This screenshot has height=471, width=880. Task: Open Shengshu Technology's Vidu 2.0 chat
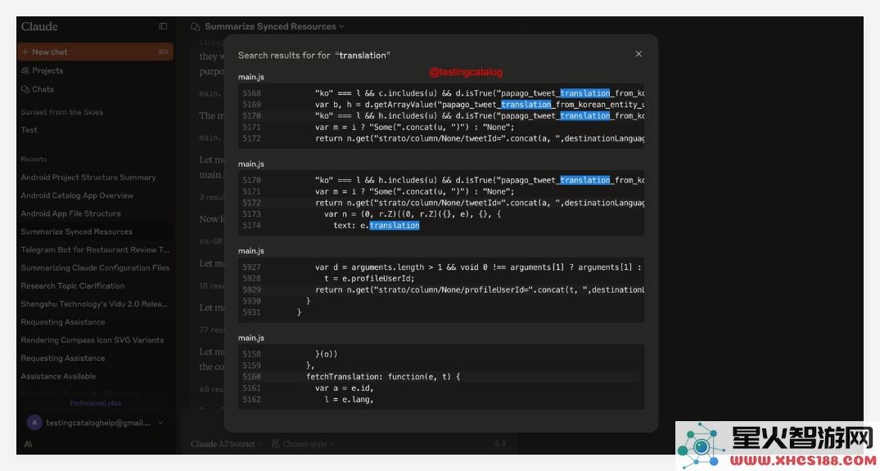(x=94, y=304)
